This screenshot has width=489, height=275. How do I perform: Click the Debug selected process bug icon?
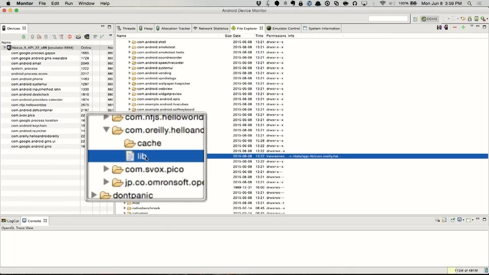(x=24, y=37)
